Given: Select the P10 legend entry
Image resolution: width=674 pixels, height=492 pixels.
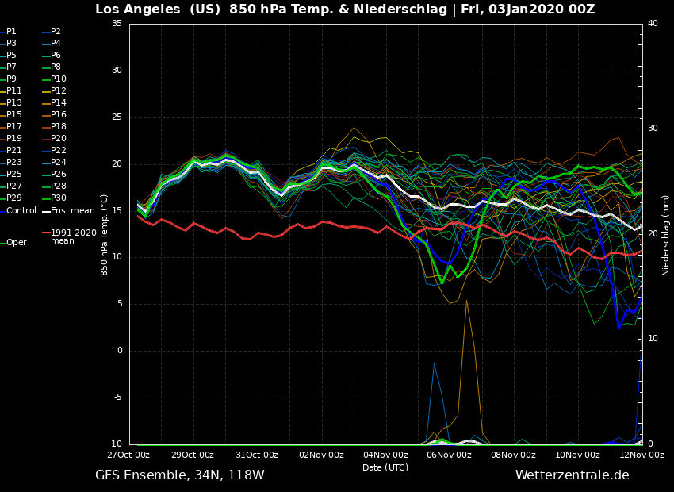Looking at the screenshot, I should coord(58,79).
